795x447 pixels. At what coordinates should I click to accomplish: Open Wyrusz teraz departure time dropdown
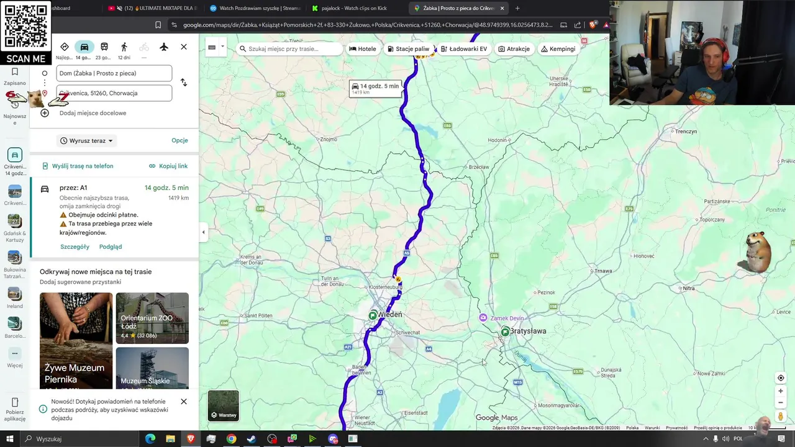click(87, 141)
